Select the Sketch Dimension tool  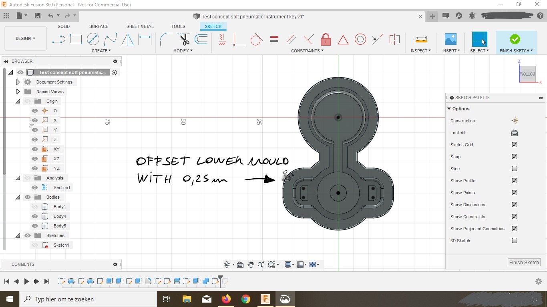145,39
